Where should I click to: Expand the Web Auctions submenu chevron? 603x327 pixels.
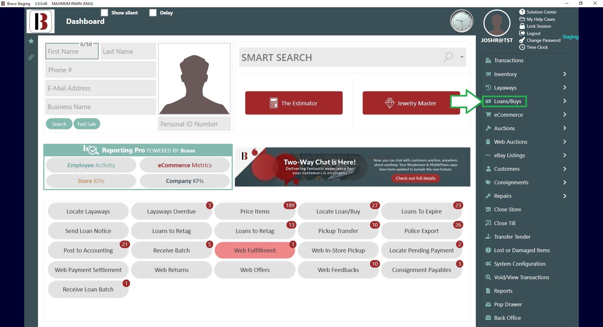click(x=565, y=141)
